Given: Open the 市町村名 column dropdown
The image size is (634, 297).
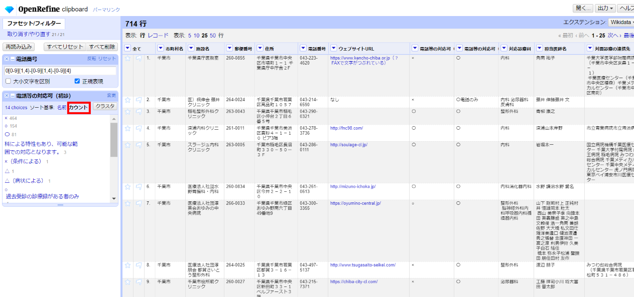Looking at the screenshot, I should click(x=161, y=49).
